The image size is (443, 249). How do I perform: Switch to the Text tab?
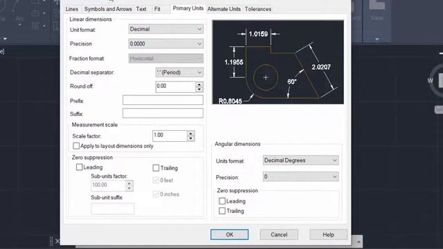tap(141, 9)
